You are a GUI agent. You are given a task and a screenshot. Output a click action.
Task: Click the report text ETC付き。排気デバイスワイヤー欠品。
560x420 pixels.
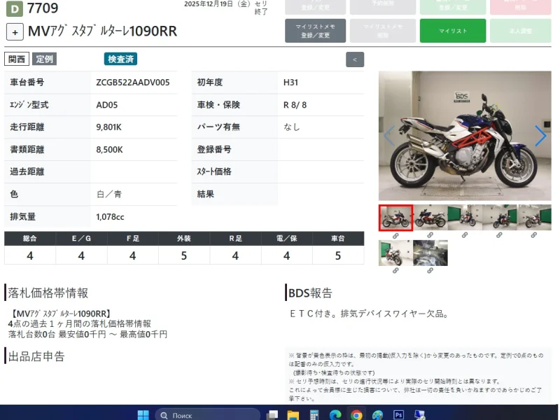pos(369,314)
